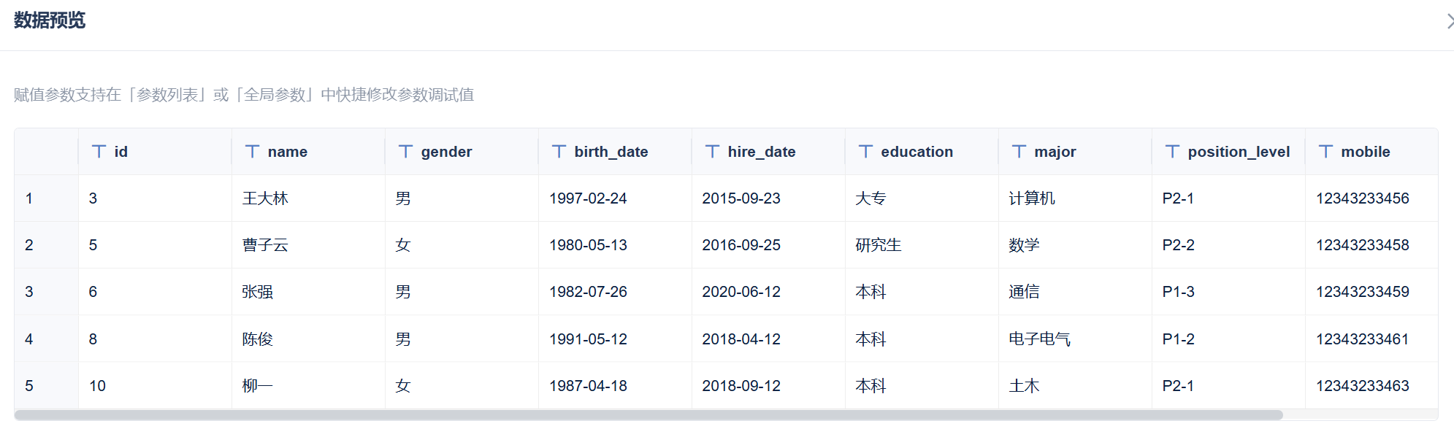Select the mobile value 12343233461

[x=1362, y=339]
